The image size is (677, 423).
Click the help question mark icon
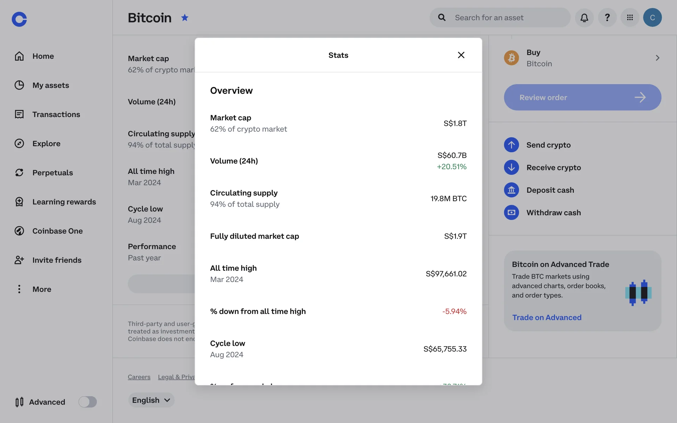click(607, 18)
